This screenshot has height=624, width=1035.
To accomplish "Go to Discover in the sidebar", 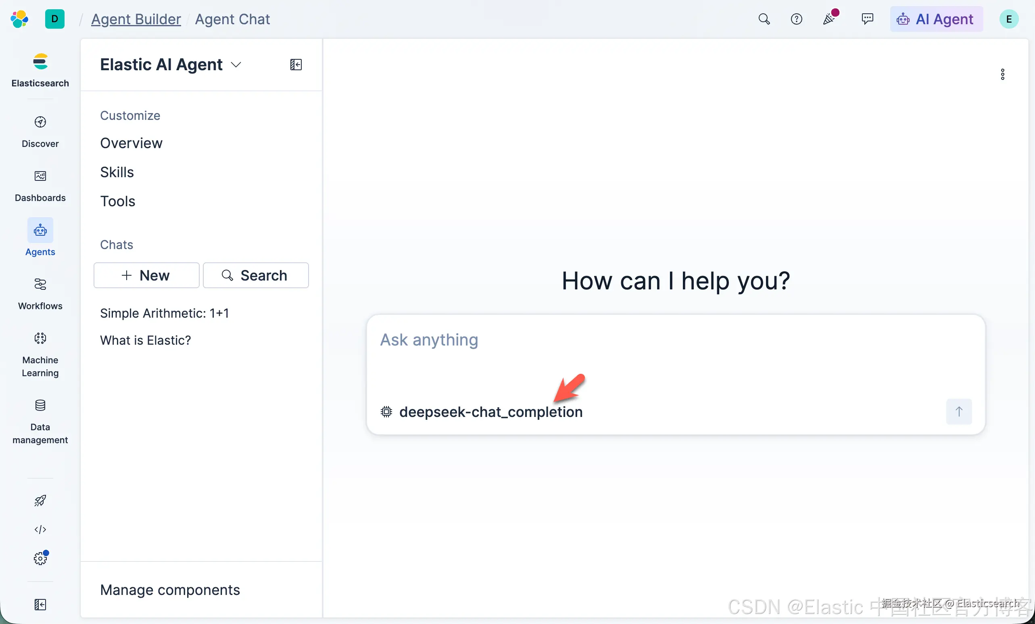I will coord(40,132).
